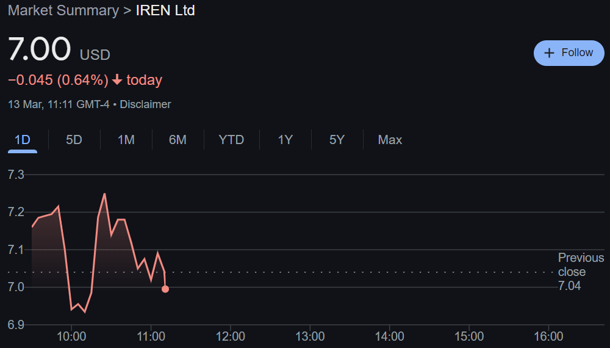Click the 12:00 time axis label
The image size is (610, 348).
point(231,336)
